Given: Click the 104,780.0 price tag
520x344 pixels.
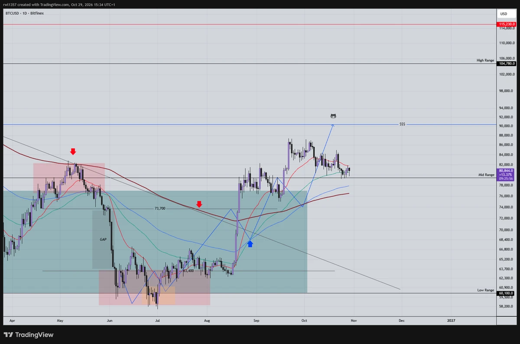Looking at the screenshot, I should pos(507,64).
